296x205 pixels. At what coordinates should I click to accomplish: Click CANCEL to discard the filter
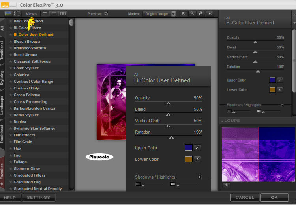click(245, 198)
